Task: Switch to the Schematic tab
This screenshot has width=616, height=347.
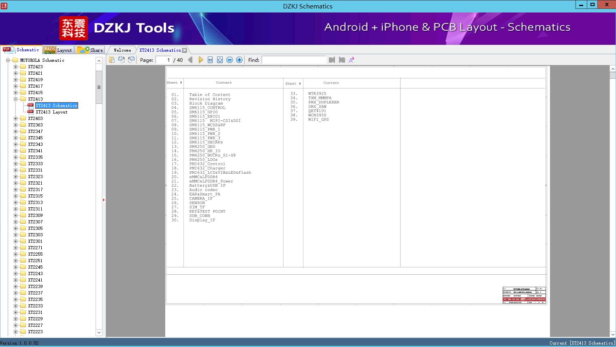Action: (21, 50)
